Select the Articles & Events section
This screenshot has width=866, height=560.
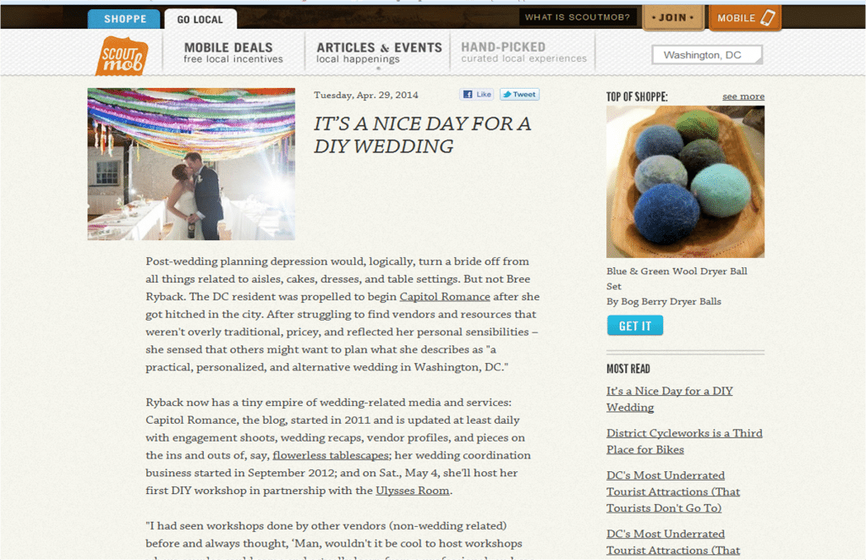[x=379, y=52]
